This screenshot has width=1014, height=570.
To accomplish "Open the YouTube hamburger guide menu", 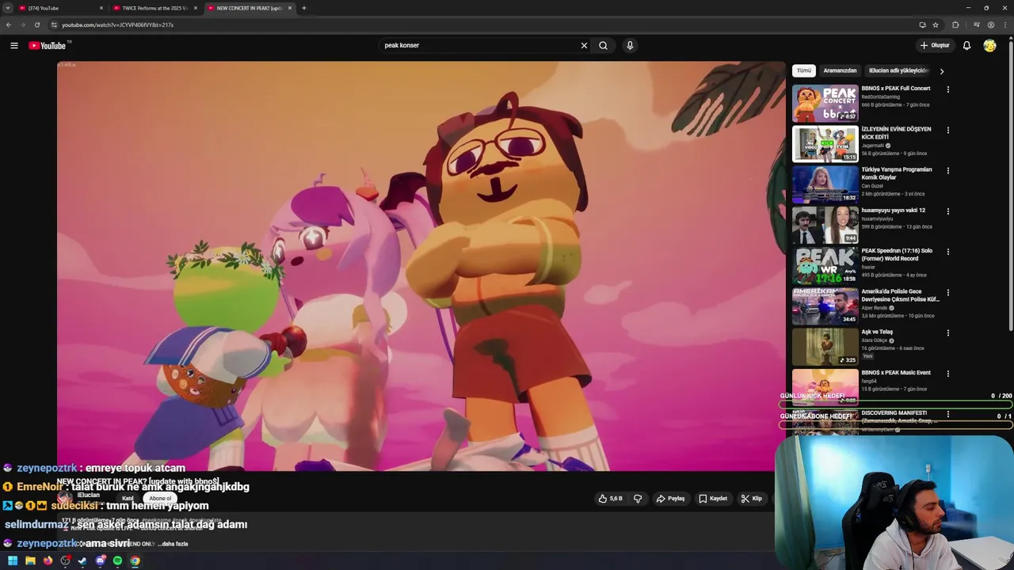I will click(13, 45).
